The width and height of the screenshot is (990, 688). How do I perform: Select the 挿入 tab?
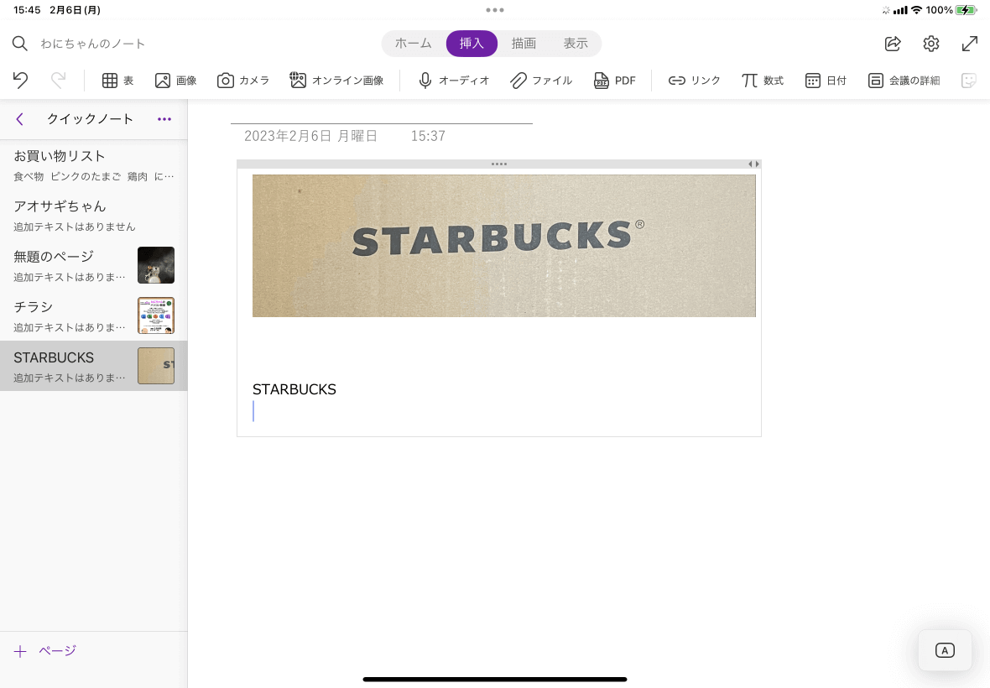pos(472,44)
